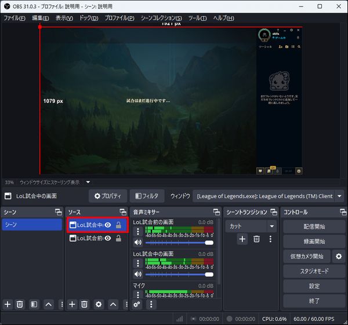Image resolution: width=348 pixels, height=325 pixels.
Task: Click the game capture preview area
Action: (x=171, y=101)
